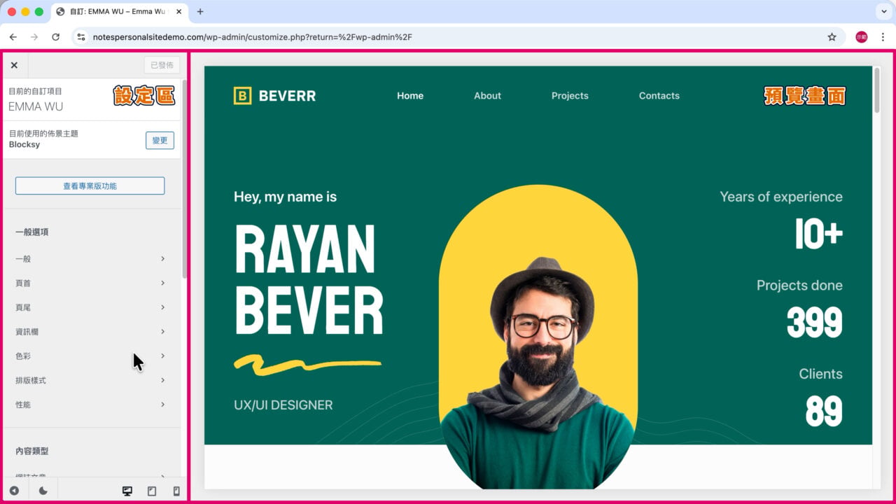
Task: Toggle dark mode moon icon
Action: pos(43,491)
